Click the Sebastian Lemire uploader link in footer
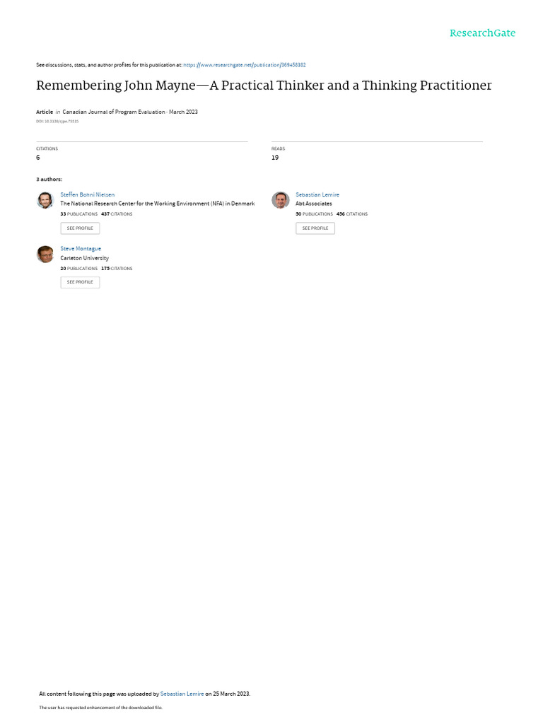The height and width of the screenshot is (724, 543). (x=182, y=694)
